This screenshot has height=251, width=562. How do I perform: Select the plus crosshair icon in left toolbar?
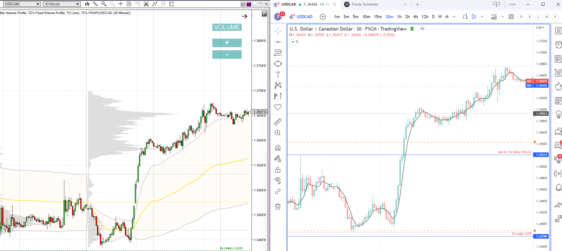tap(121, 4)
